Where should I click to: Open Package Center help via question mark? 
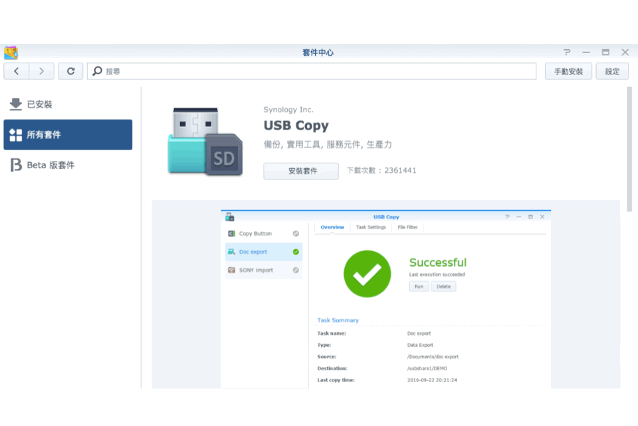coord(566,52)
